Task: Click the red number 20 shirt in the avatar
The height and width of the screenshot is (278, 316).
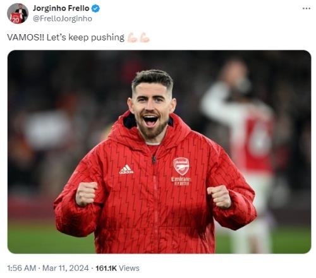Action: [x=16, y=18]
